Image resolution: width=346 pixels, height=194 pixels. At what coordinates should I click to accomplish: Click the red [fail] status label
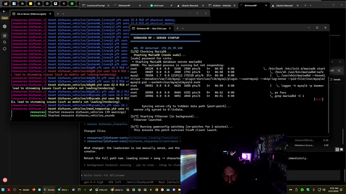(319, 99)
